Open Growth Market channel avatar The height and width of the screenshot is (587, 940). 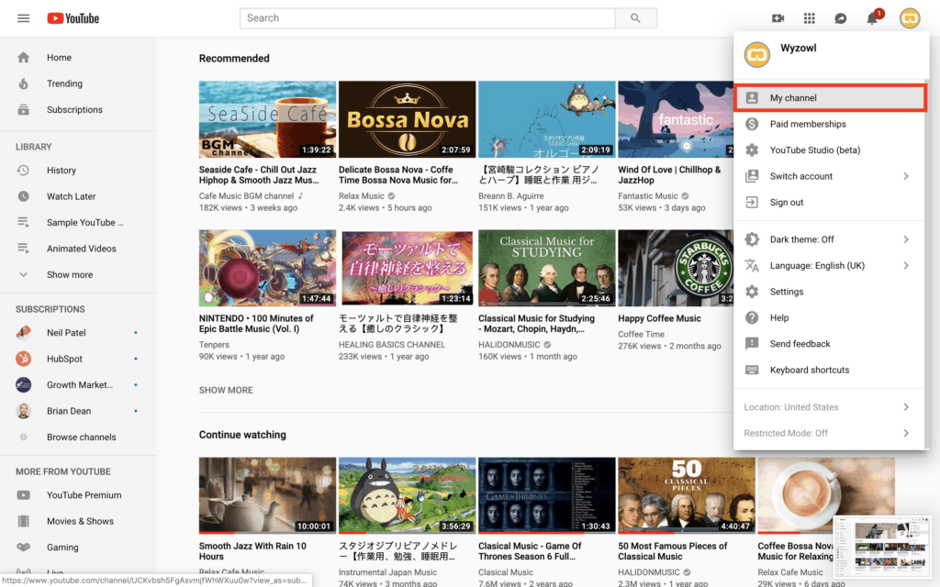[23, 384]
